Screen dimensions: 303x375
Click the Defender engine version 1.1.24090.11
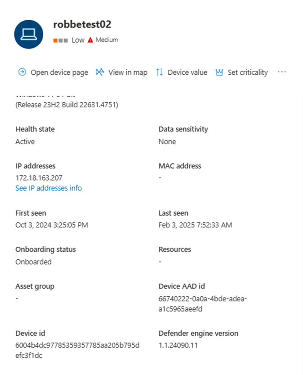[178, 345]
